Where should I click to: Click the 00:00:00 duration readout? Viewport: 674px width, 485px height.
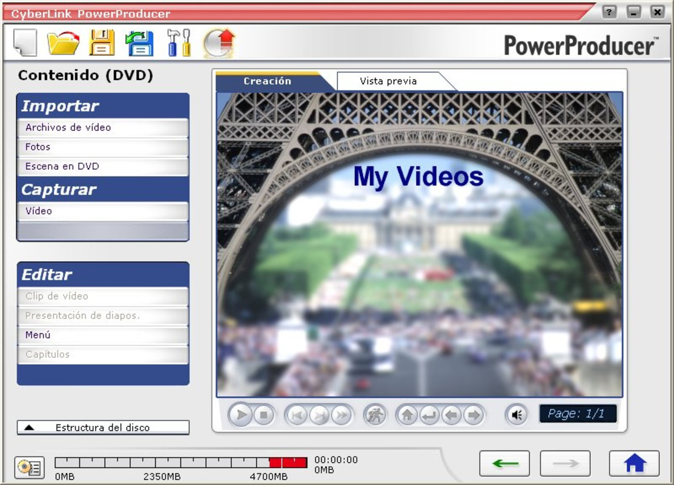point(335,460)
